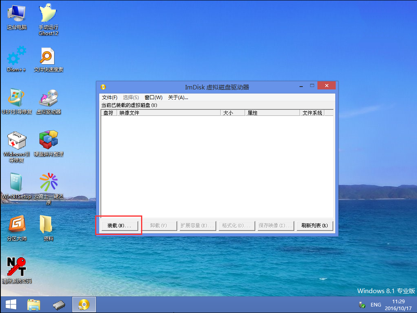Open File Explorer from the taskbar
417x313 pixels.
[x=34, y=304]
